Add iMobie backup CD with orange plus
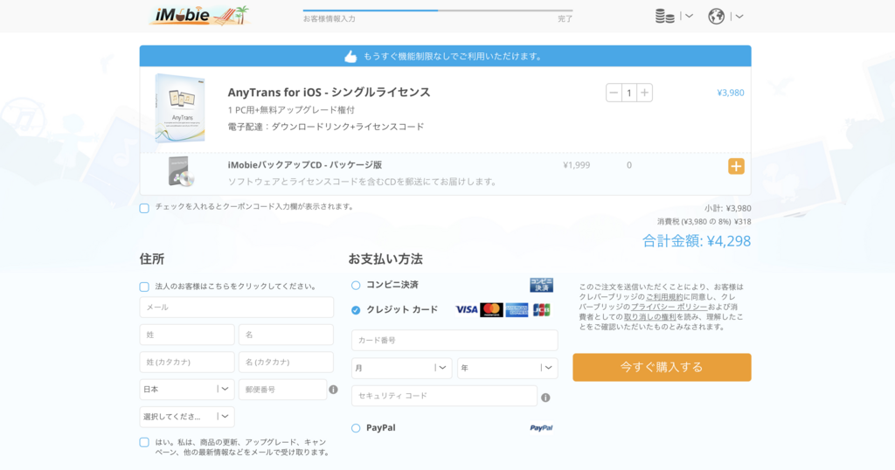 click(736, 166)
